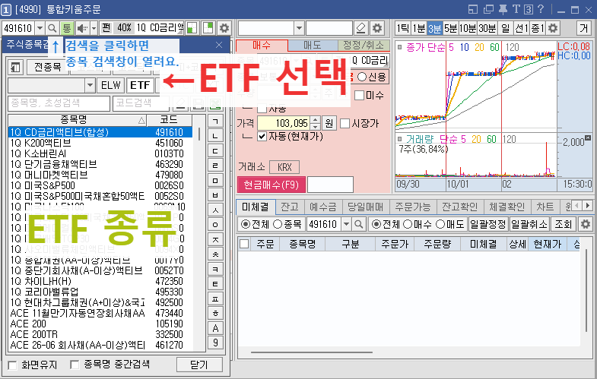Open order settings gear beside eraser icon
Screen dimensions: 597x379
(377, 28)
